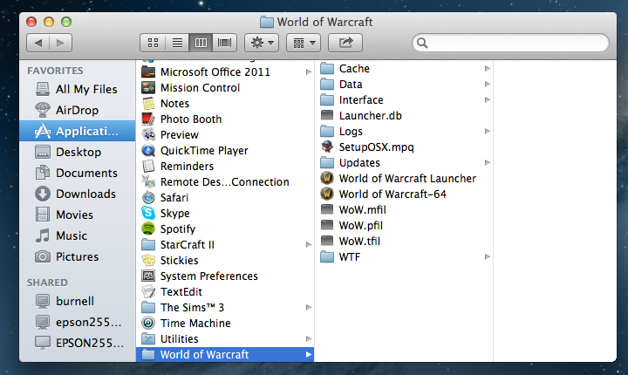This screenshot has height=375, width=628.
Task: Open Downloads from the Favorites sidebar
Action: point(85,194)
